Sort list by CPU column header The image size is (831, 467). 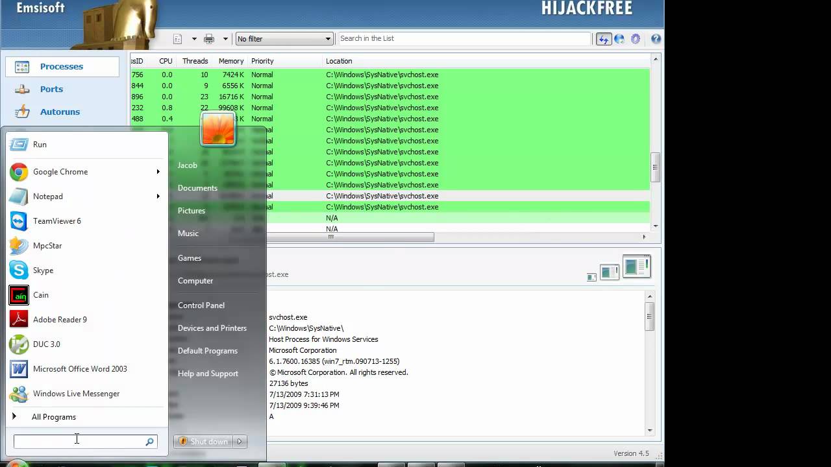click(166, 61)
